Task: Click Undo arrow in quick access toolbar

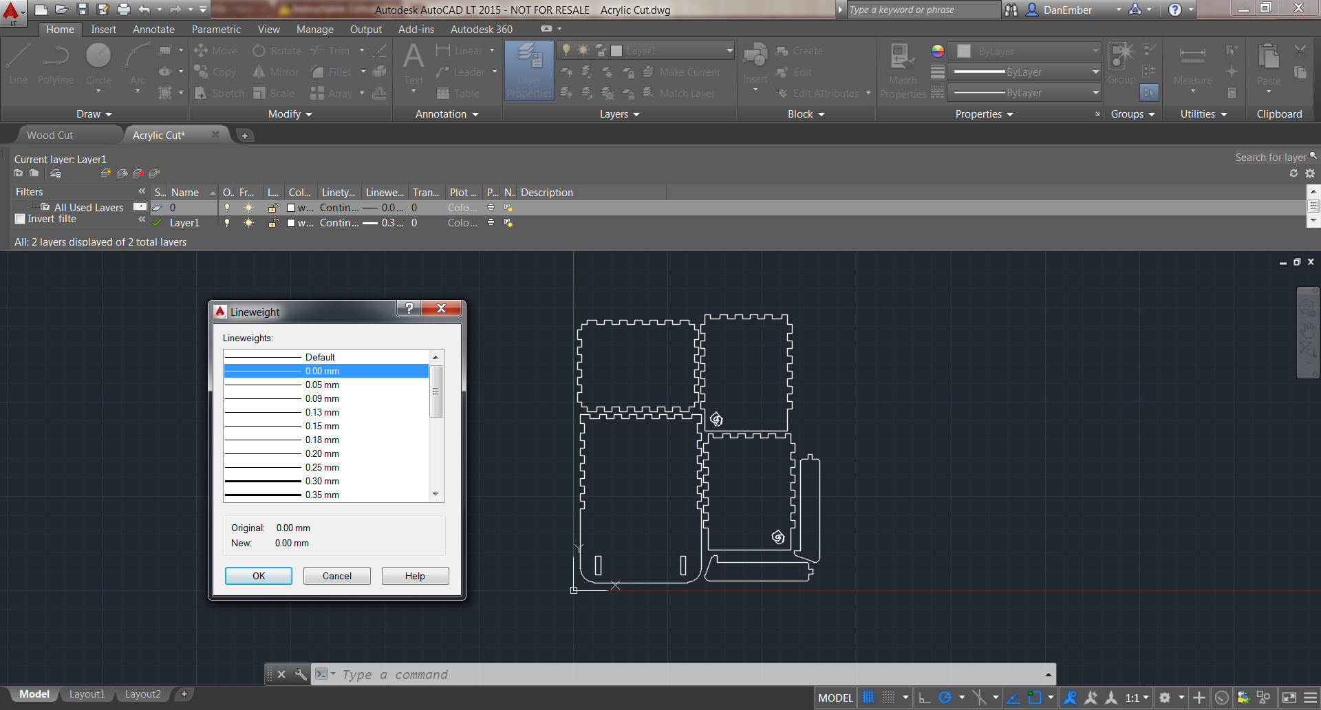Action: coord(144,9)
